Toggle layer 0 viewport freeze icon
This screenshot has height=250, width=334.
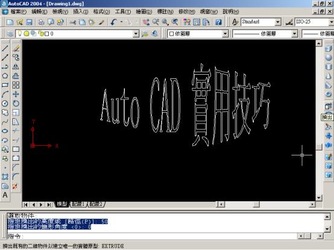33,33
